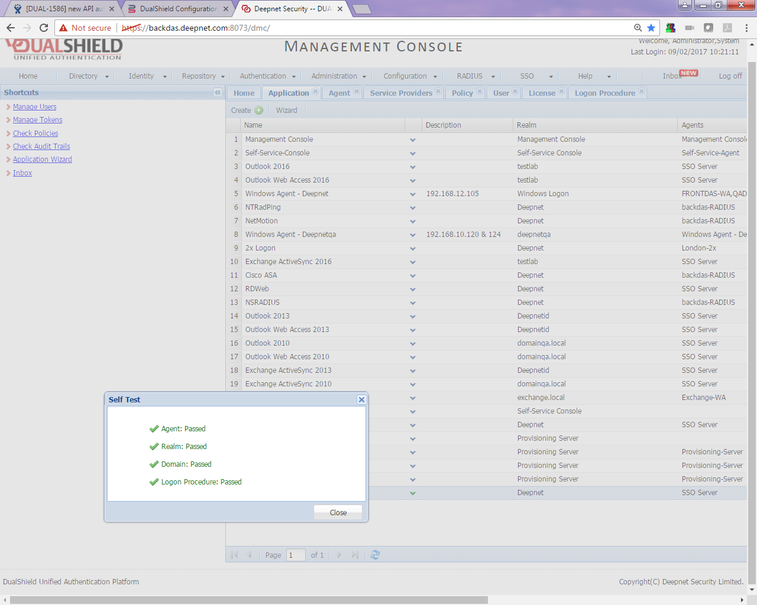Viewport: 757px width, 605px height.
Task: Switch to the Service Providers tab
Action: (401, 93)
